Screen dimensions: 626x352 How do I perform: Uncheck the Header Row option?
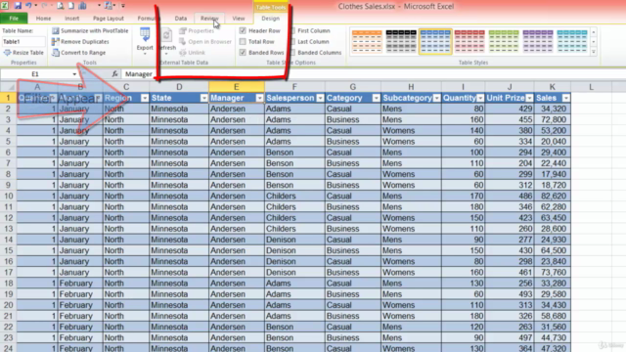(243, 30)
